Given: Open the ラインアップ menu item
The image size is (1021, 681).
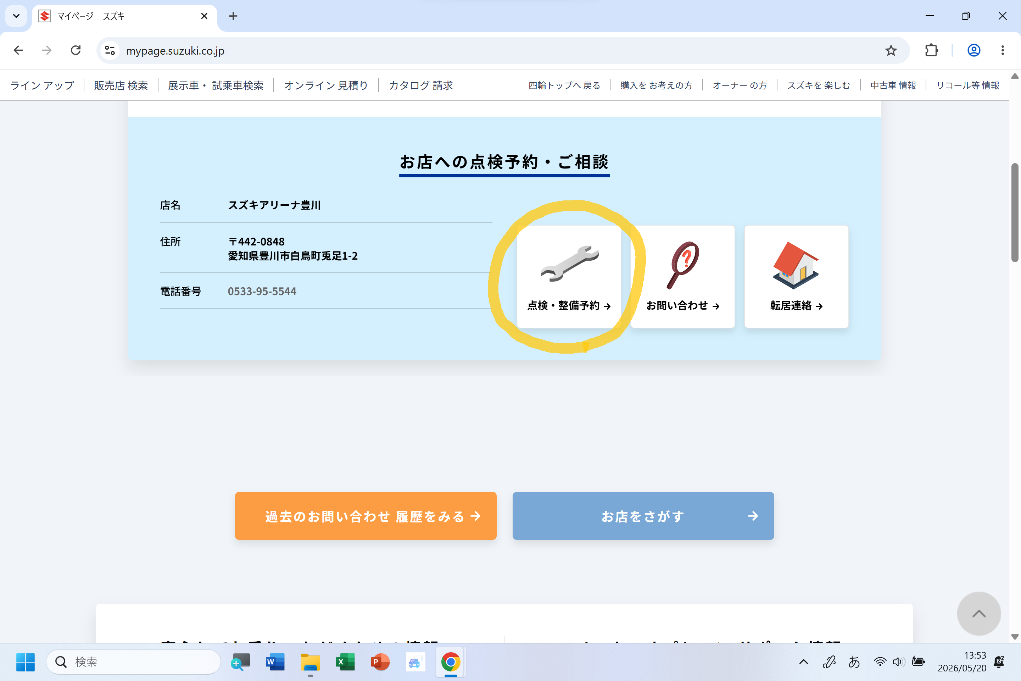Looking at the screenshot, I should point(42,85).
